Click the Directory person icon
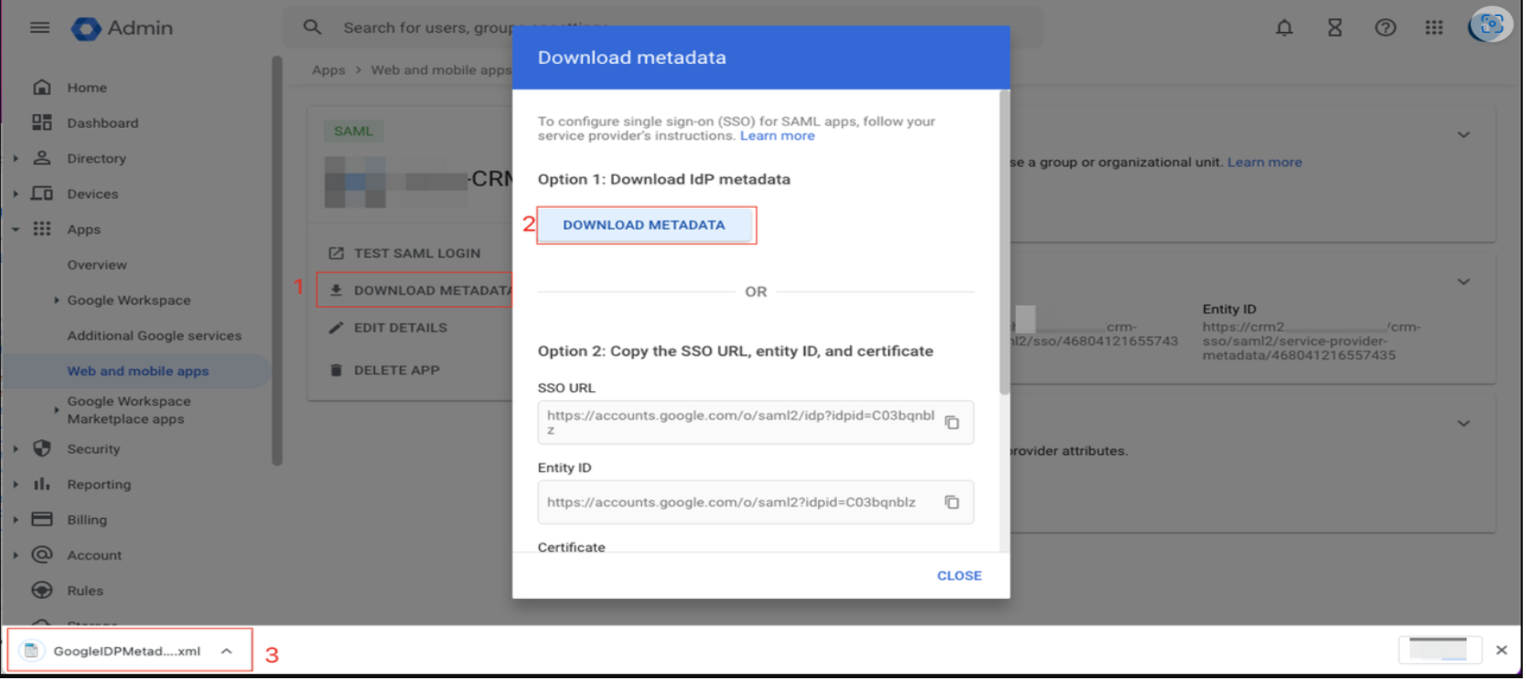This screenshot has height=683, width=1526. [42, 158]
